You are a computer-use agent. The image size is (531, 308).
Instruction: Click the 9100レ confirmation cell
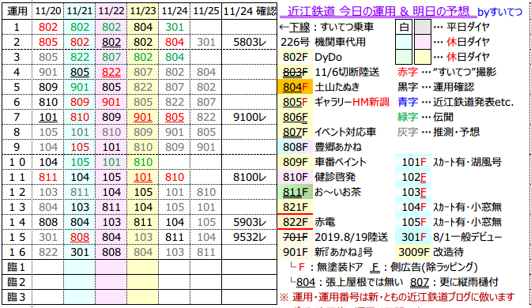[x=250, y=117]
